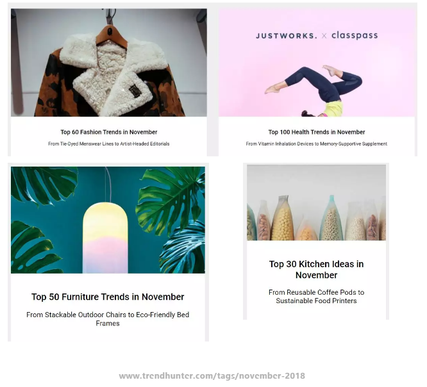Viewport: 427px width, 387px height.
Task: Click the reusable food pouches image
Action: 317,202
